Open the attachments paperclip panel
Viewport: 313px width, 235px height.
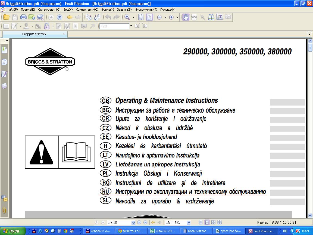tap(4, 210)
